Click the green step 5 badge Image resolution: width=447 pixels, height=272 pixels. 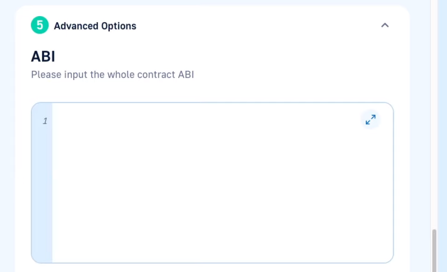click(x=40, y=25)
